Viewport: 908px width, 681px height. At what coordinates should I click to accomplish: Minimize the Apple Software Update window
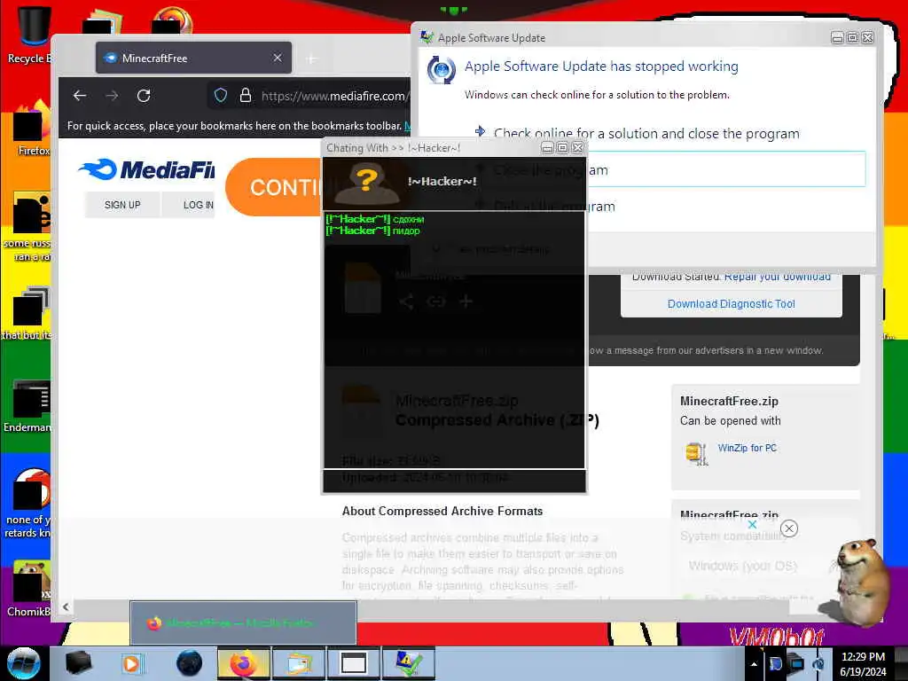coord(837,37)
